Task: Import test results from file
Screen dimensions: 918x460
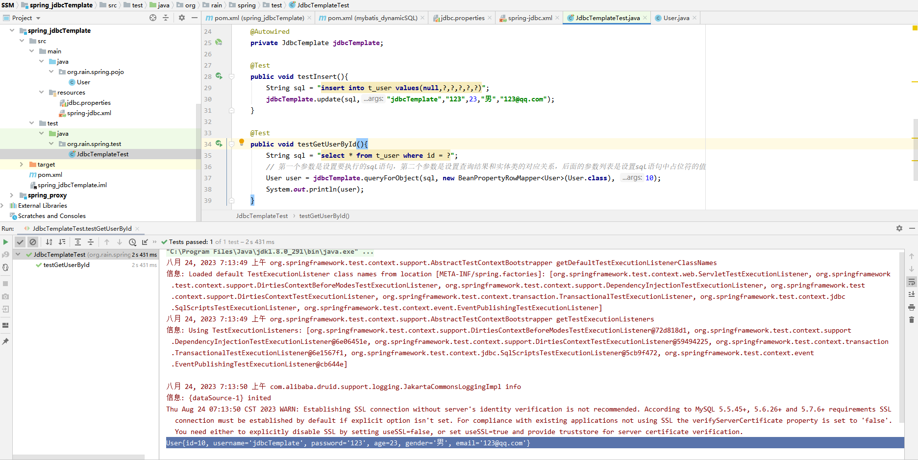Action: point(145,242)
